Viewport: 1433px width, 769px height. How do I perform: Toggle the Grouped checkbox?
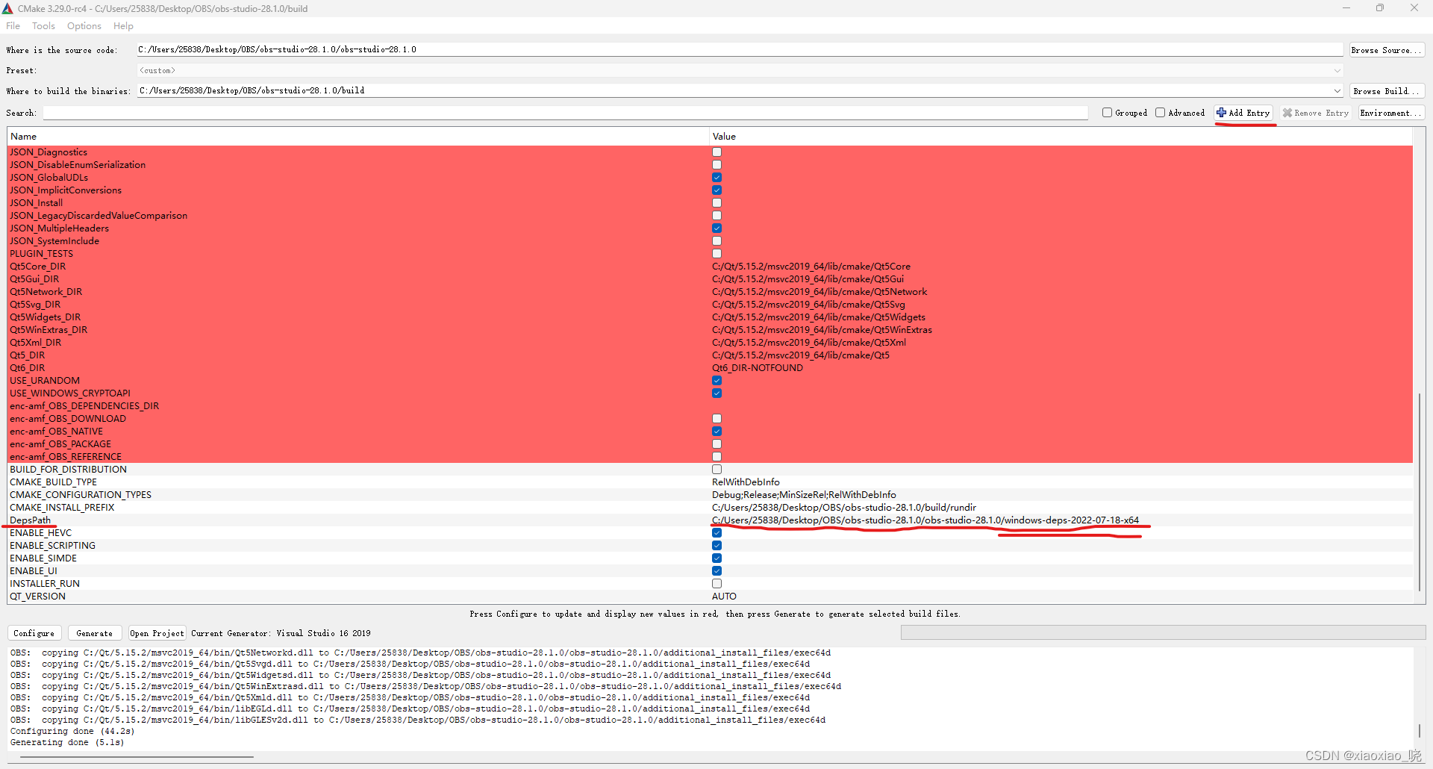coord(1108,113)
